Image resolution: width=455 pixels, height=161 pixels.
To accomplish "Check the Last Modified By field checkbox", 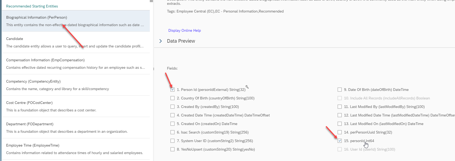I will [340, 107].
